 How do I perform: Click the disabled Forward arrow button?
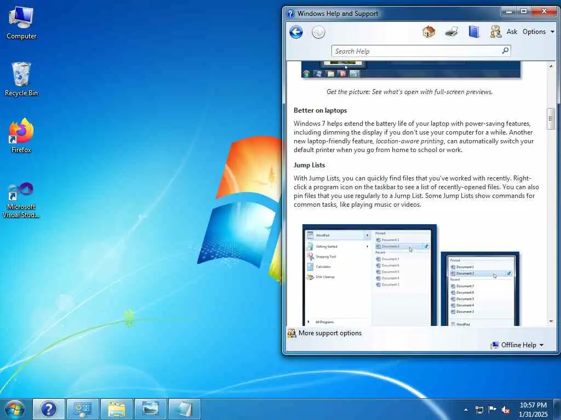pyautogui.click(x=318, y=32)
